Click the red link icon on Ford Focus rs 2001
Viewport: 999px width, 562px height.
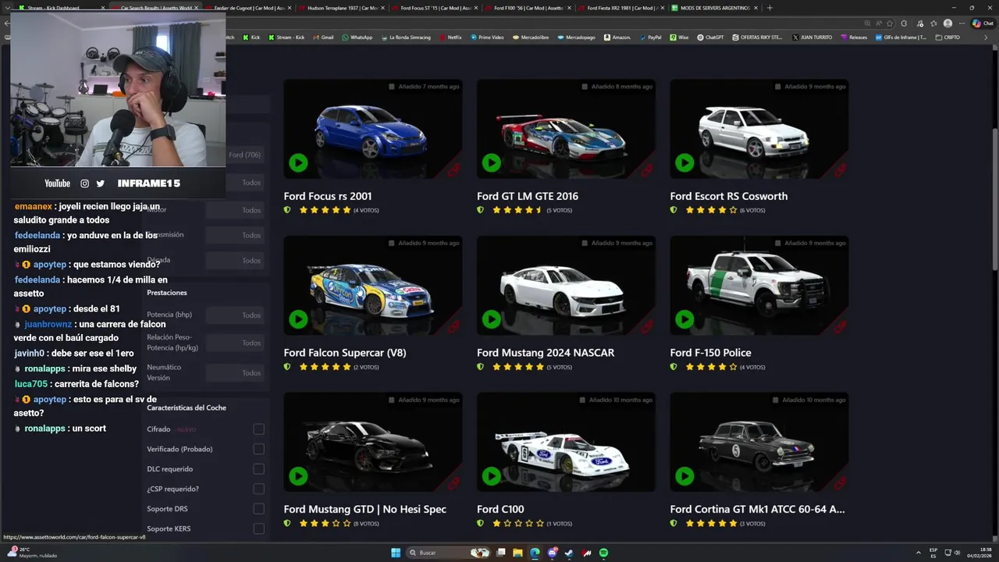point(453,169)
